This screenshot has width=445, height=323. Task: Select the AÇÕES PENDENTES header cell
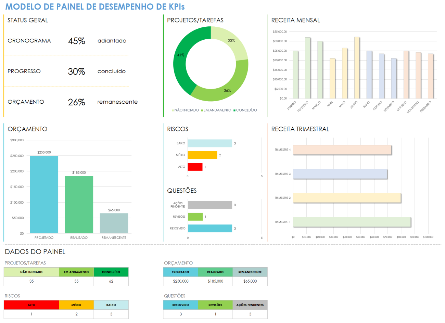[250, 305]
